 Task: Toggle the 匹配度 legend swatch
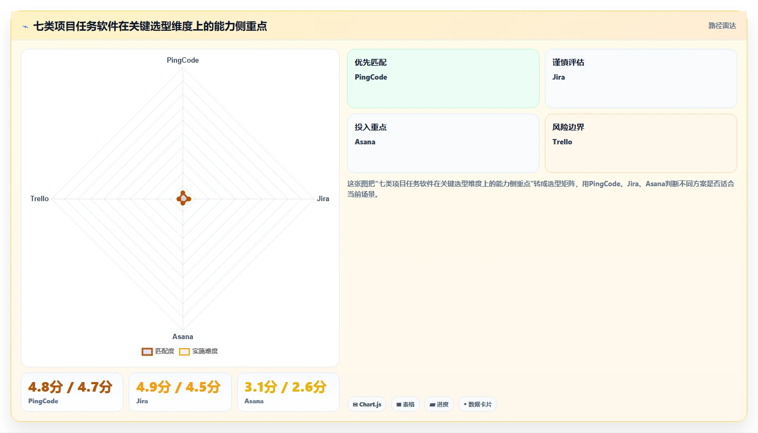147,351
